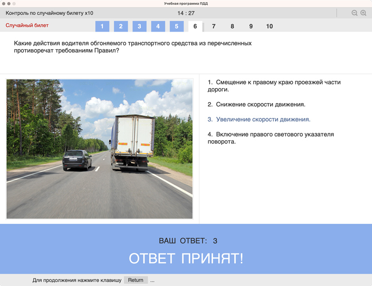
Task: Click 'Для продолжения нажмите клавишу' hint text
Action: pos(77,280)
